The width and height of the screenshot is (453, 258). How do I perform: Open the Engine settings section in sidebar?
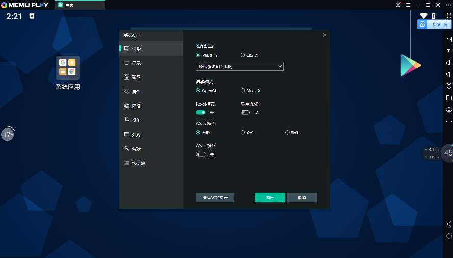151,48
